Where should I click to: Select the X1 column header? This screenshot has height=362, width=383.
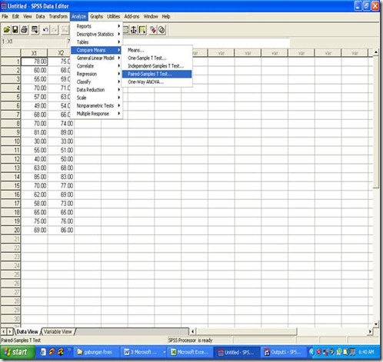[x=34, y=53]
